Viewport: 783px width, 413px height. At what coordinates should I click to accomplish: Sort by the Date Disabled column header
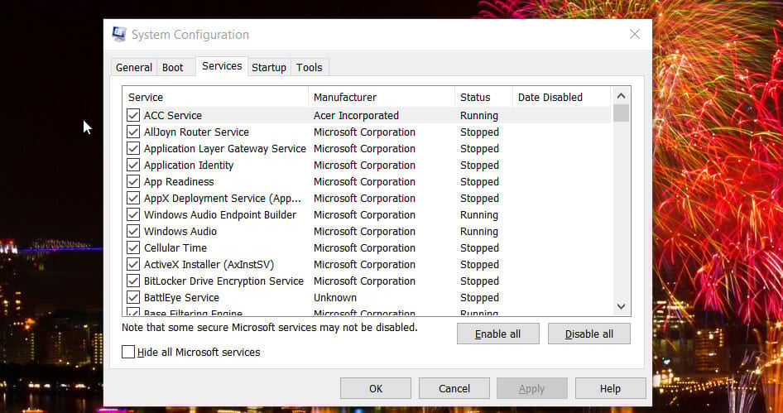coord(561,97)
